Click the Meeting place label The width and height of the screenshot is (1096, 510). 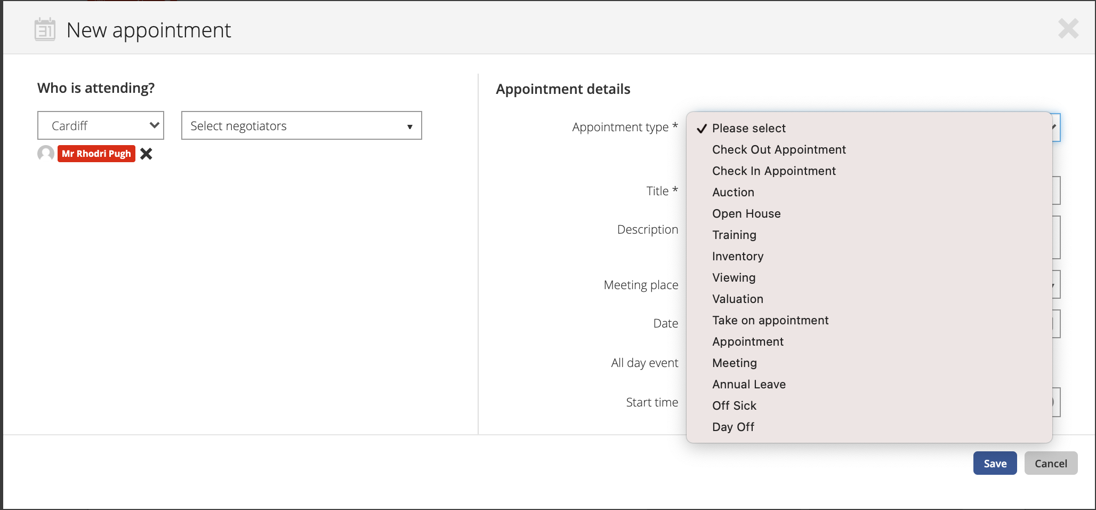click(641, 285)
